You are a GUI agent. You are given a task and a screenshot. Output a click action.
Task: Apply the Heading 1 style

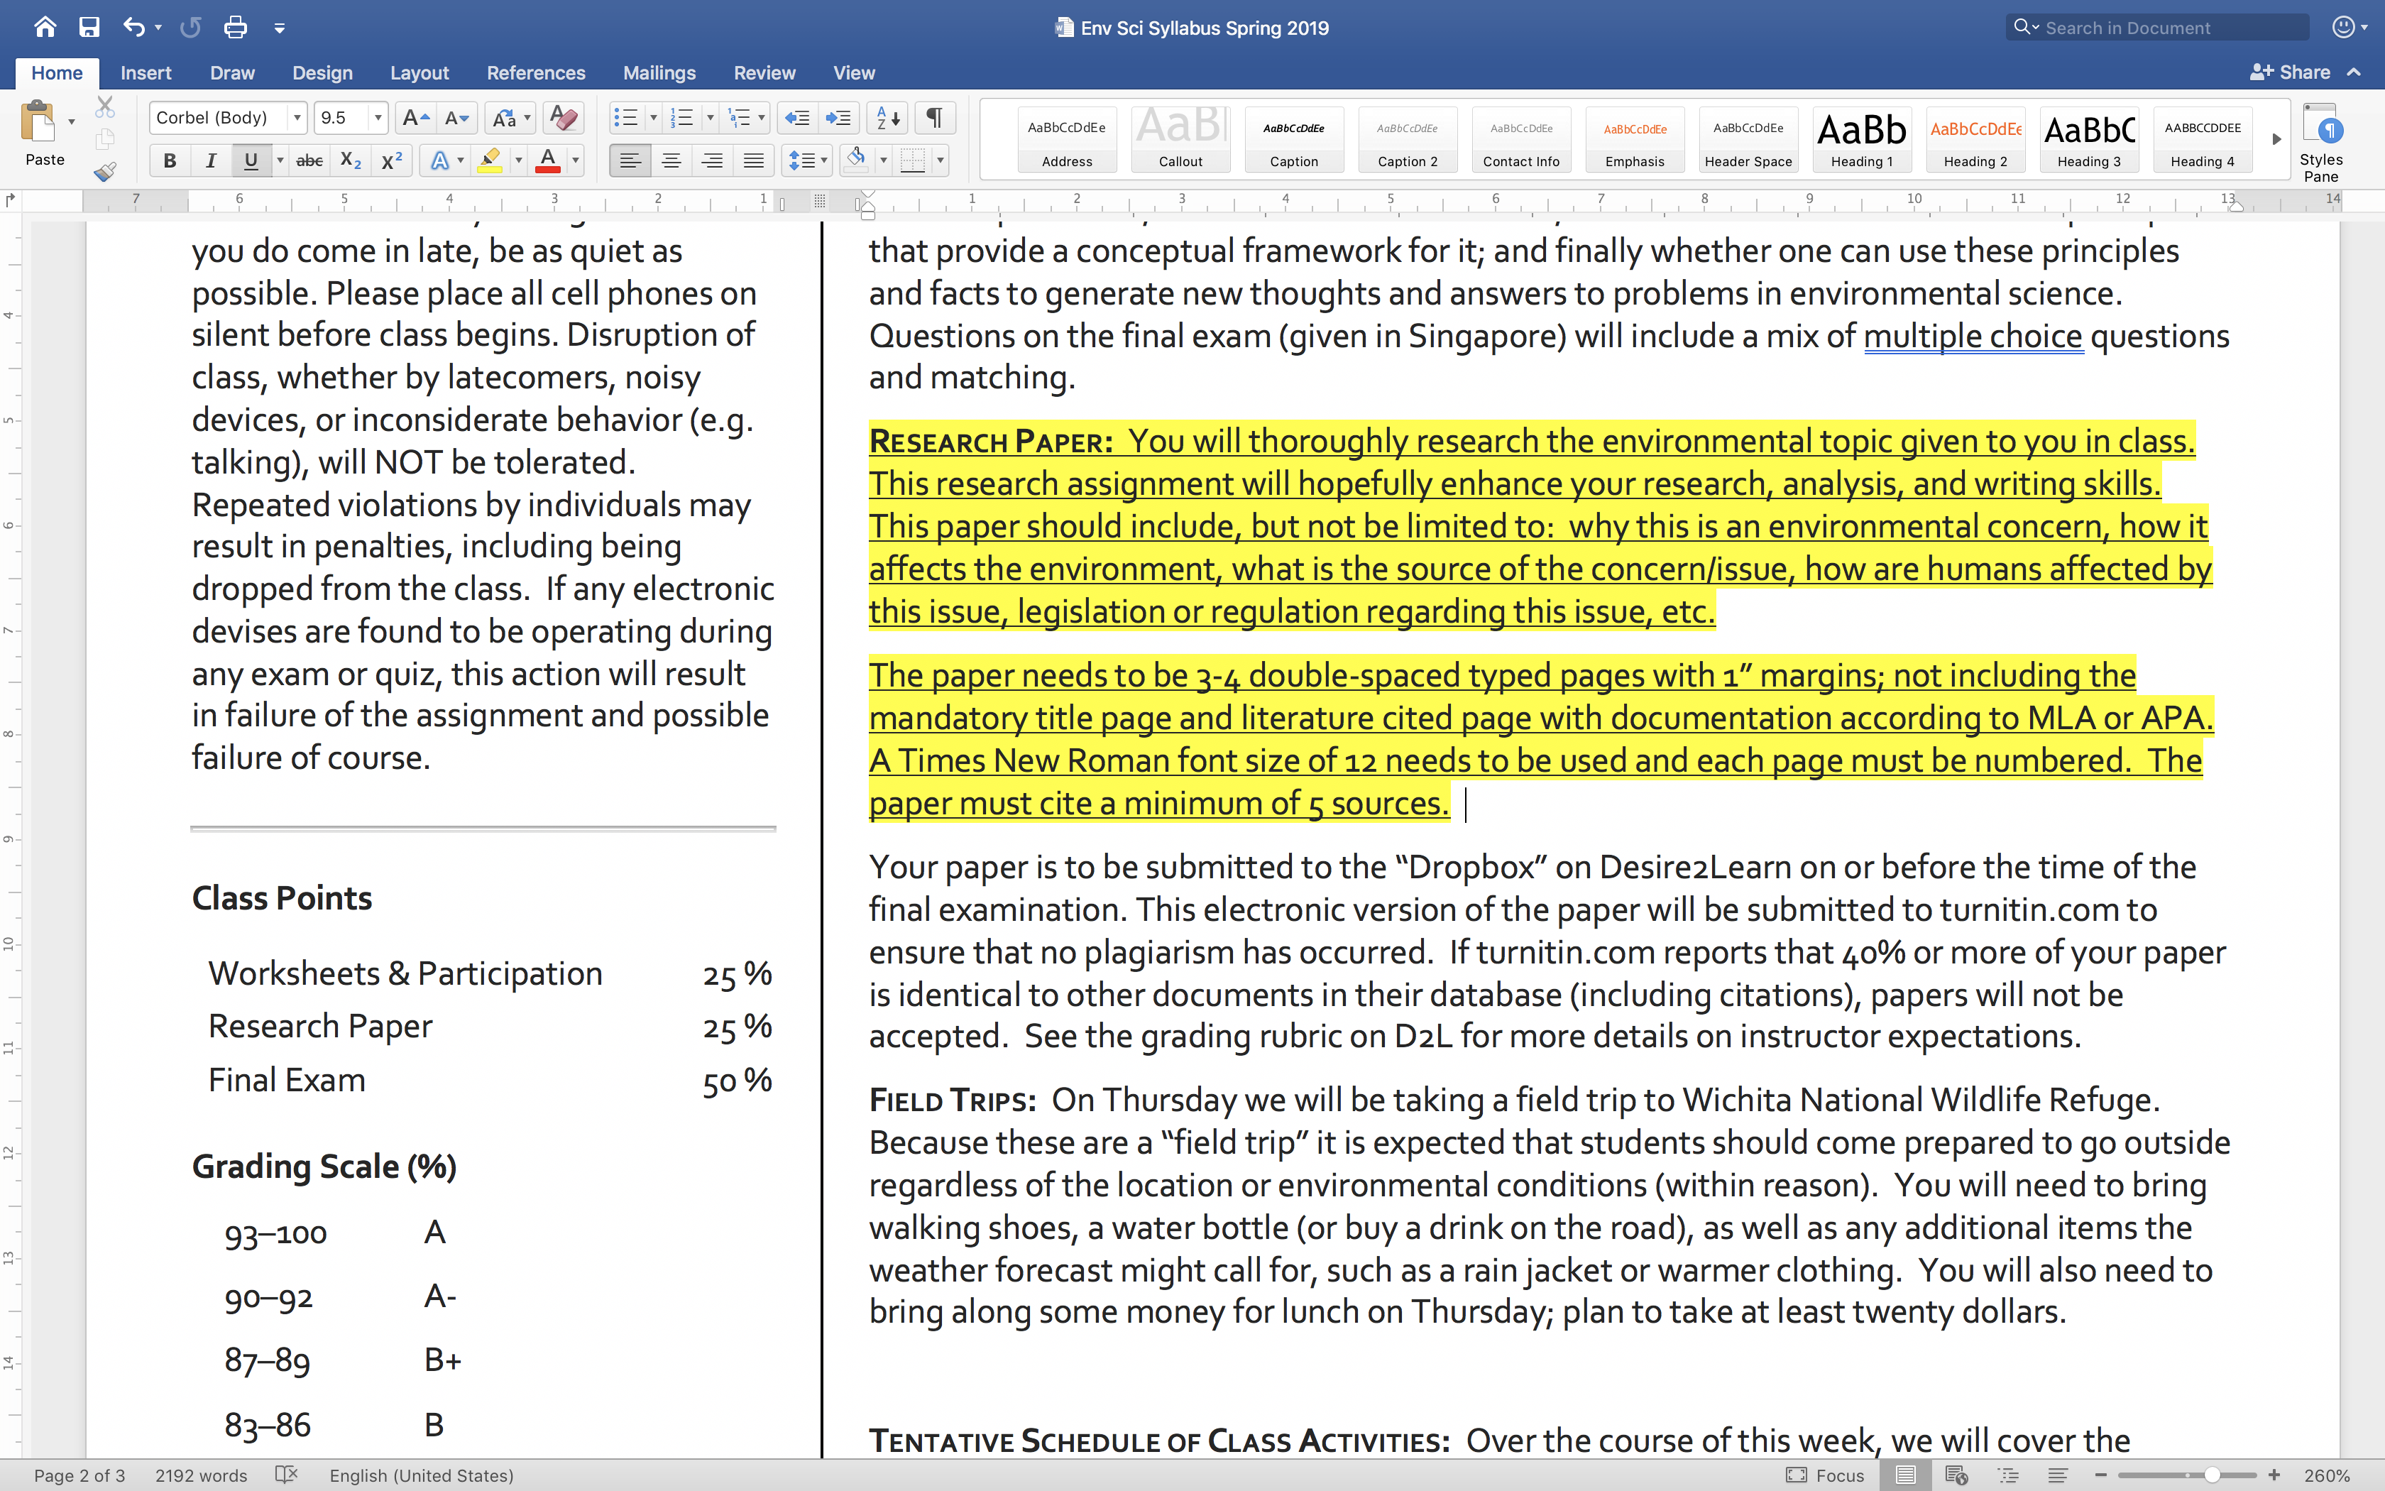pos(1862,139)
